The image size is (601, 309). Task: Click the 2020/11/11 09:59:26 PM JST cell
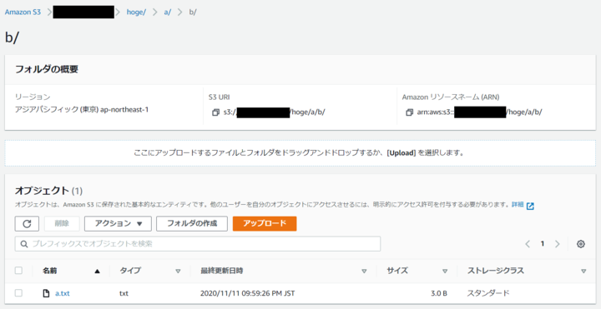click(248, 294)
